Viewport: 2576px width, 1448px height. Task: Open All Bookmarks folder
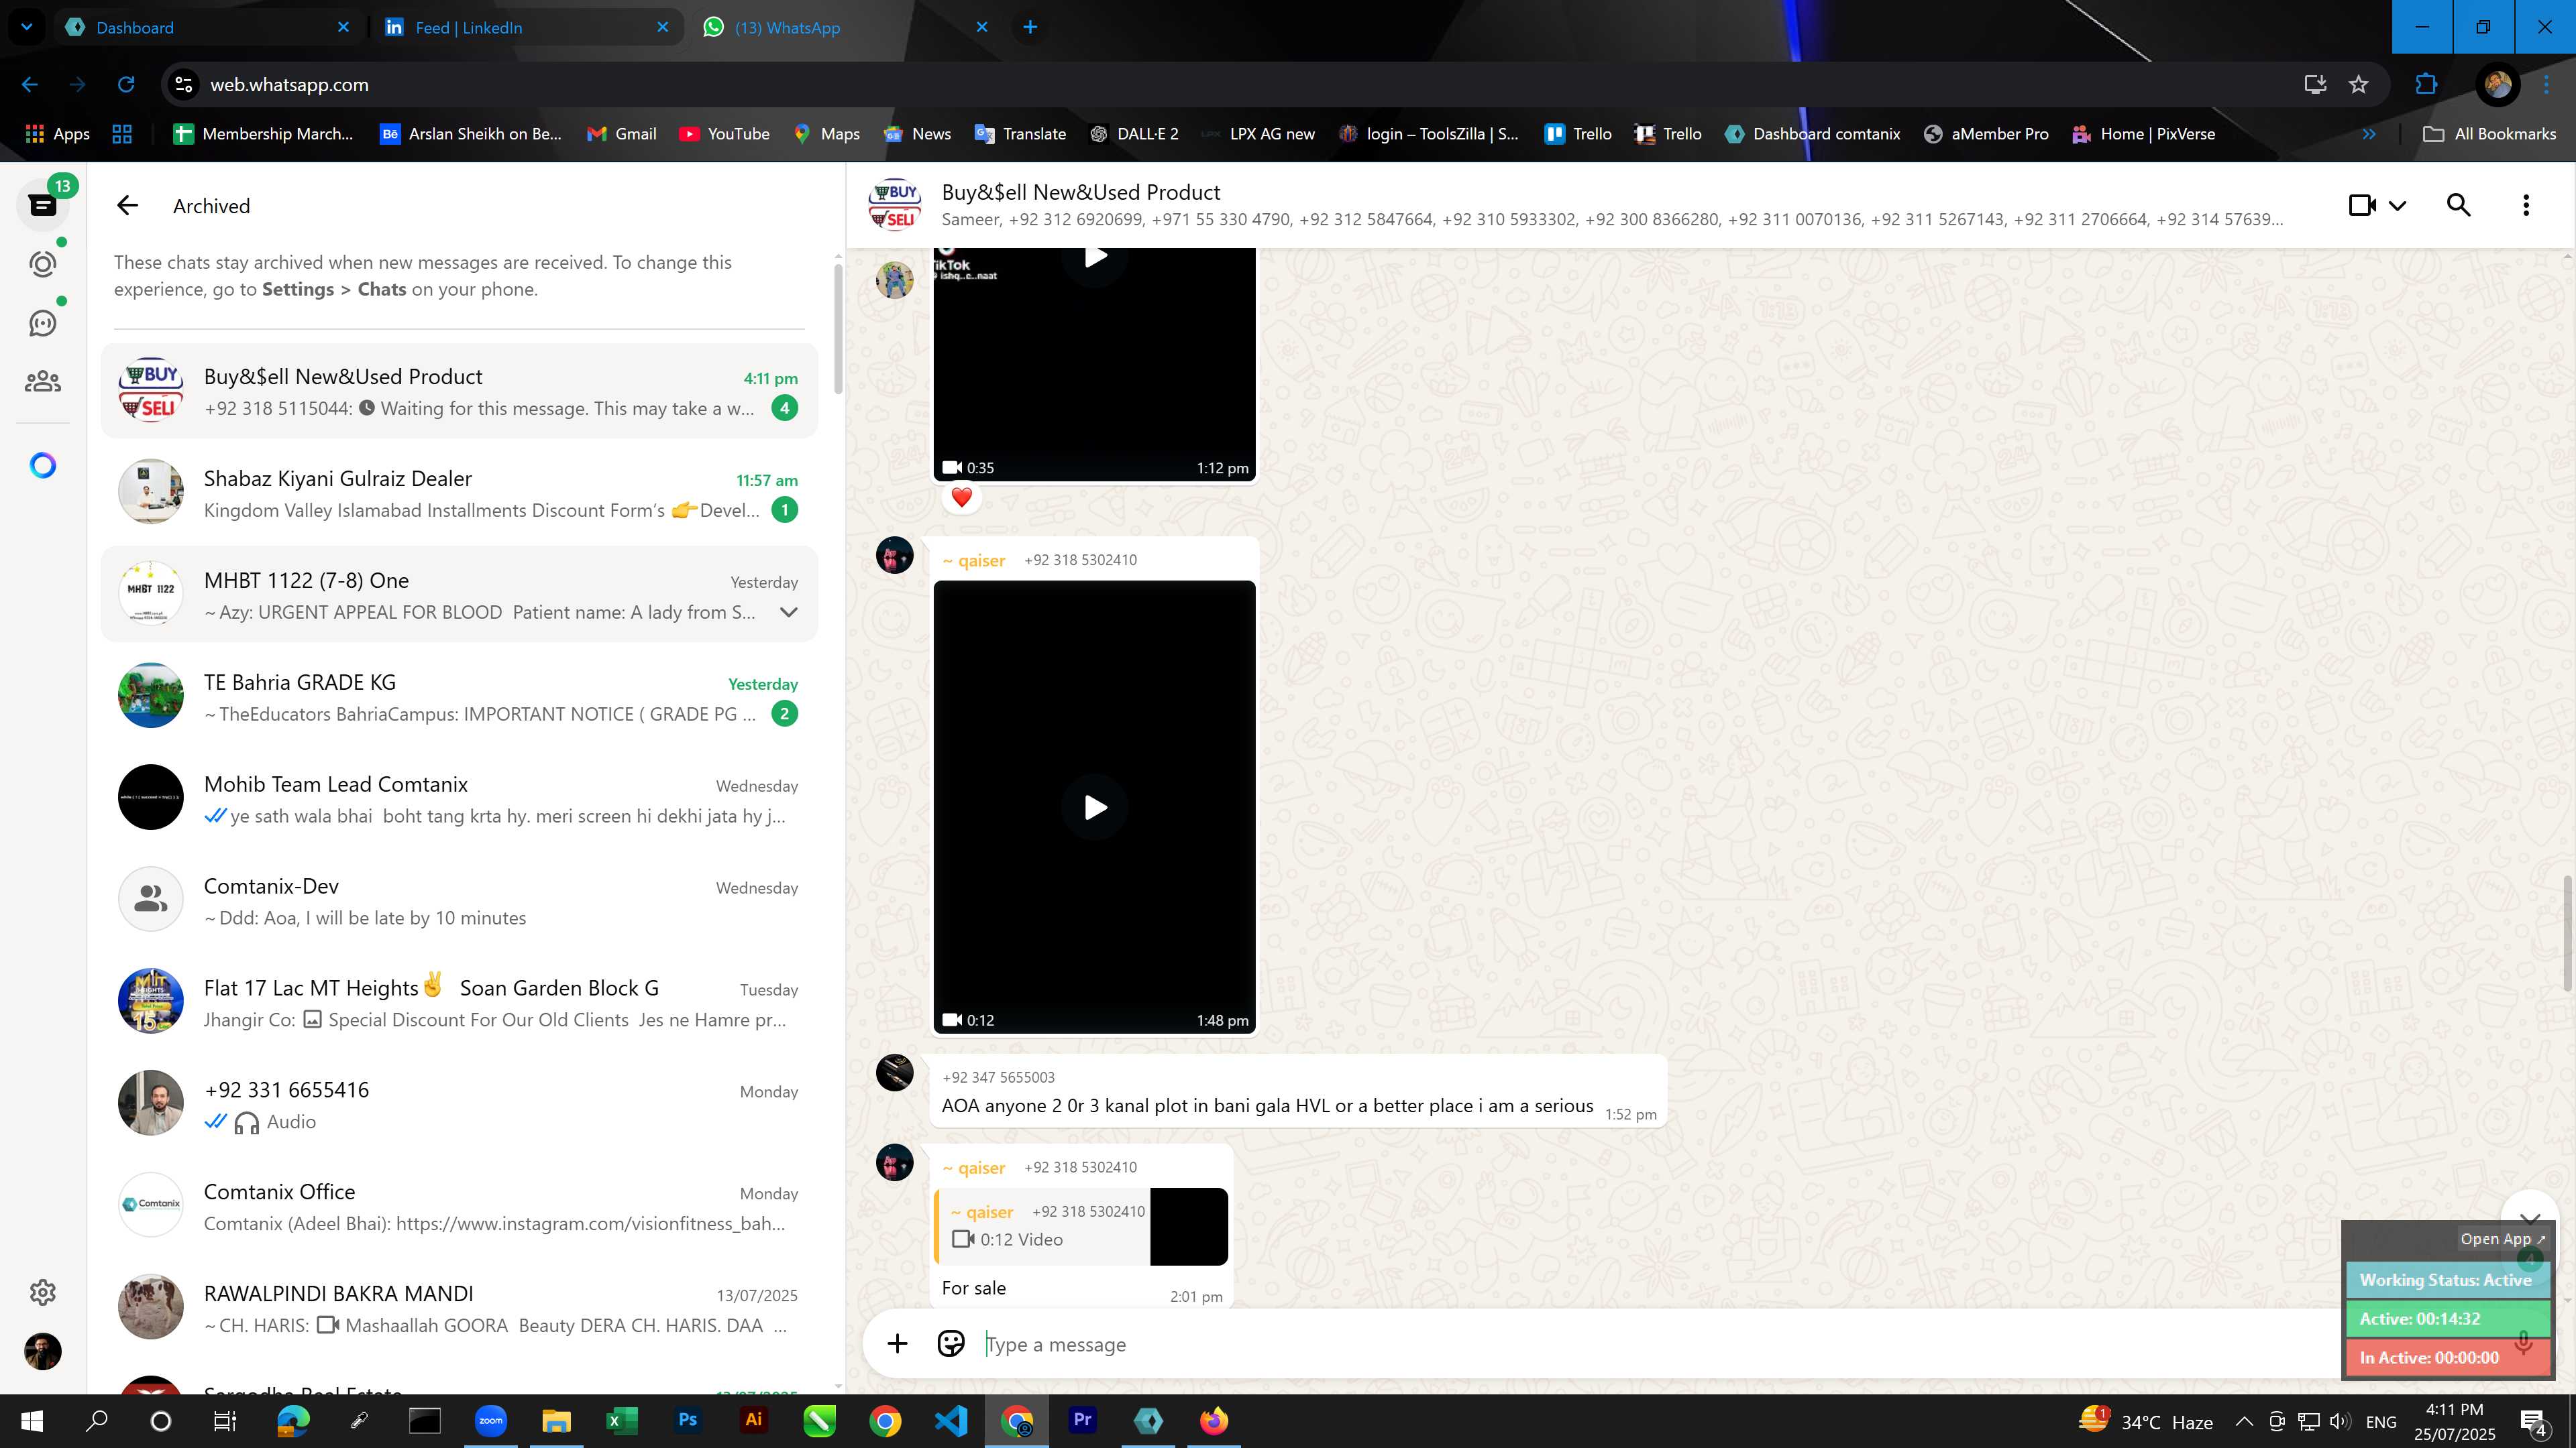[x=2490, y=134]
